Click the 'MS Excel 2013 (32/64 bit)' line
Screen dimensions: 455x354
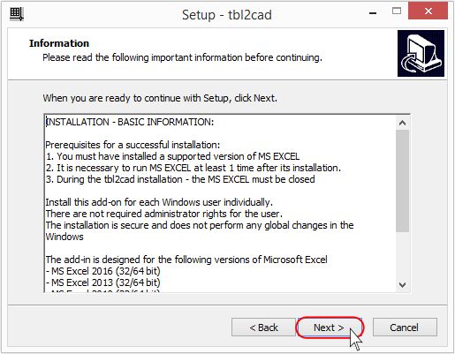click(x=103, y=282)
